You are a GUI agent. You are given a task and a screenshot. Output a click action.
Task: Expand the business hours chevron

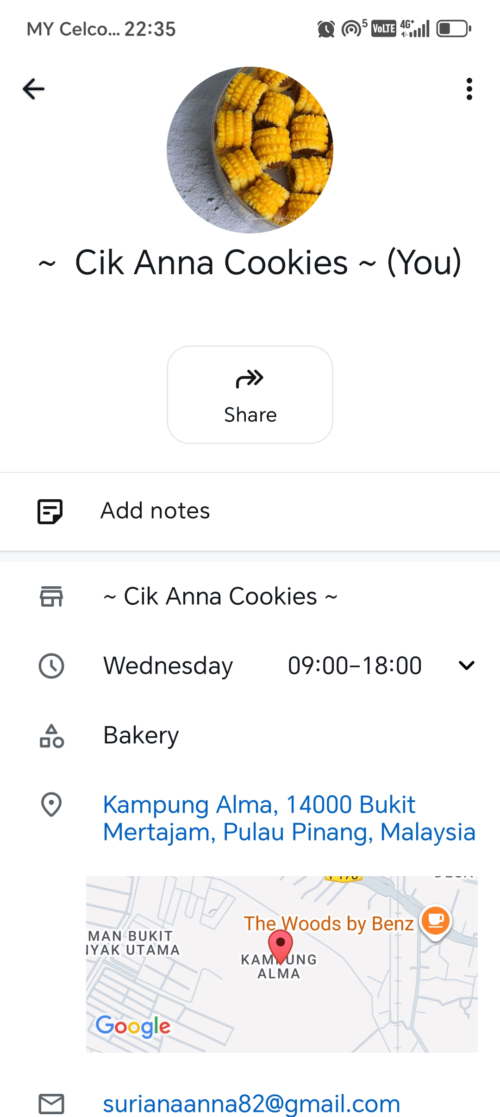pyautogui.click(x=466, y=666)
